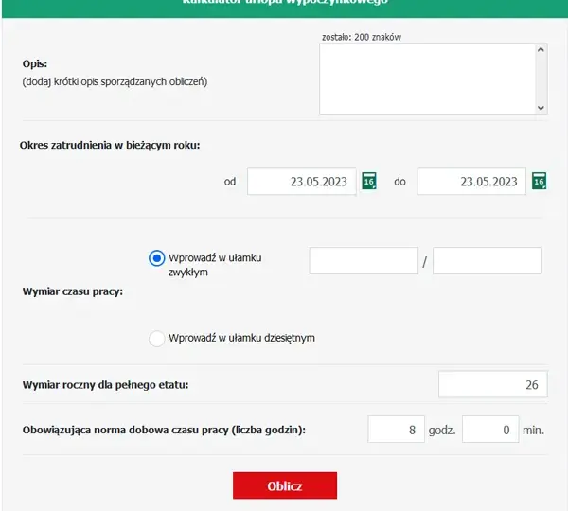Click the description box scroll down arrow
Image resolution: width=568 pixels, height=511 pixels.
coord(541,108)
